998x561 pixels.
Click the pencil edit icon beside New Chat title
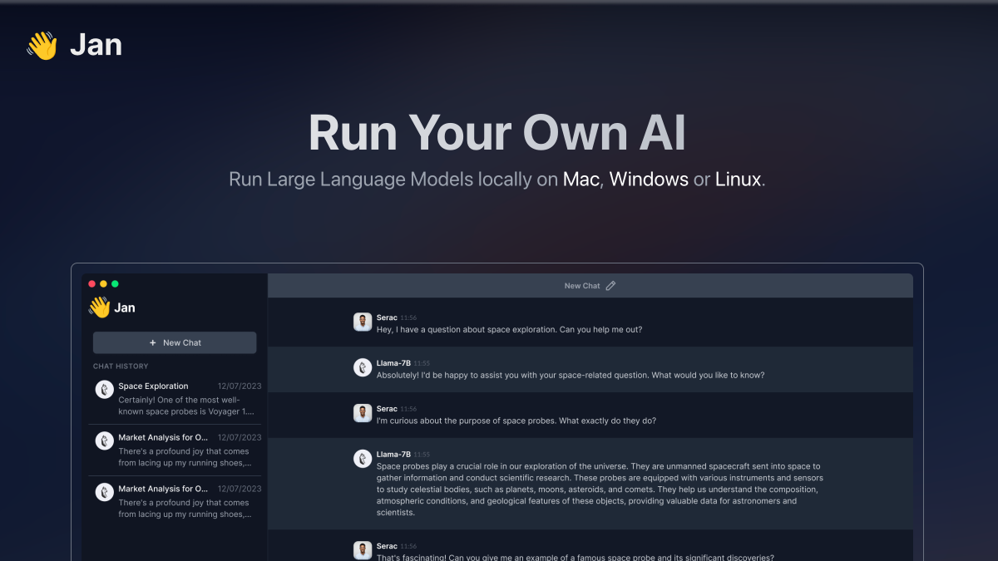click(610, 286)
